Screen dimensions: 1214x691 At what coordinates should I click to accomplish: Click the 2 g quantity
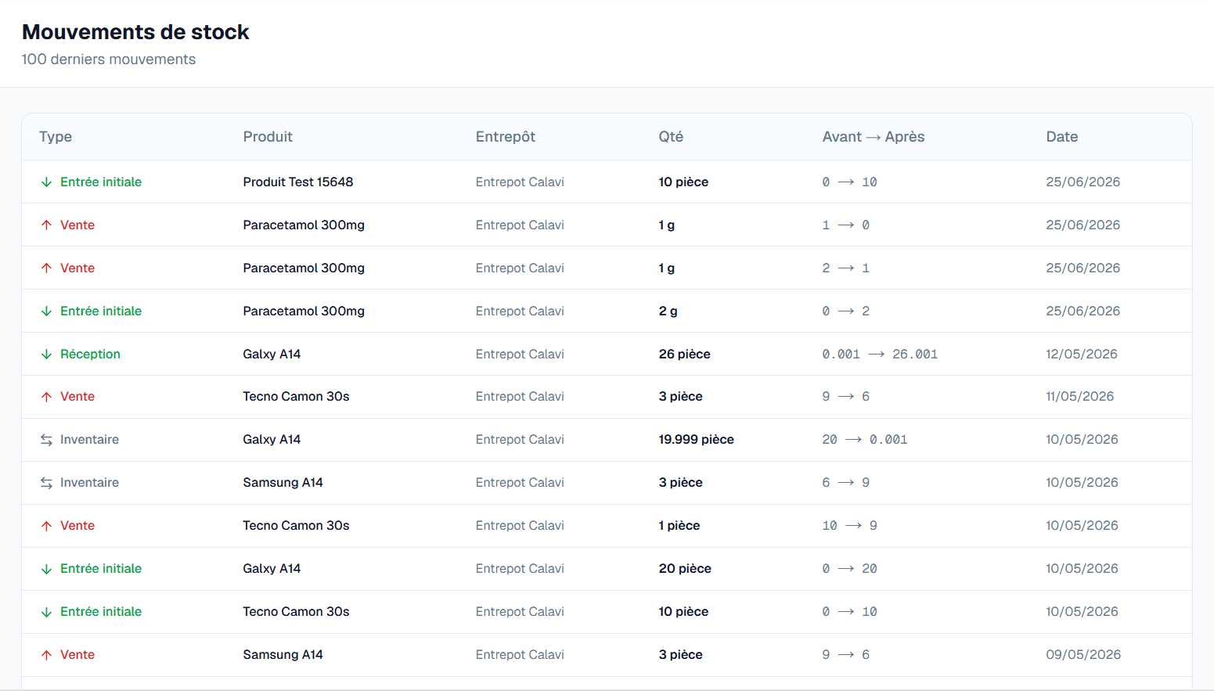pos(668,311)
